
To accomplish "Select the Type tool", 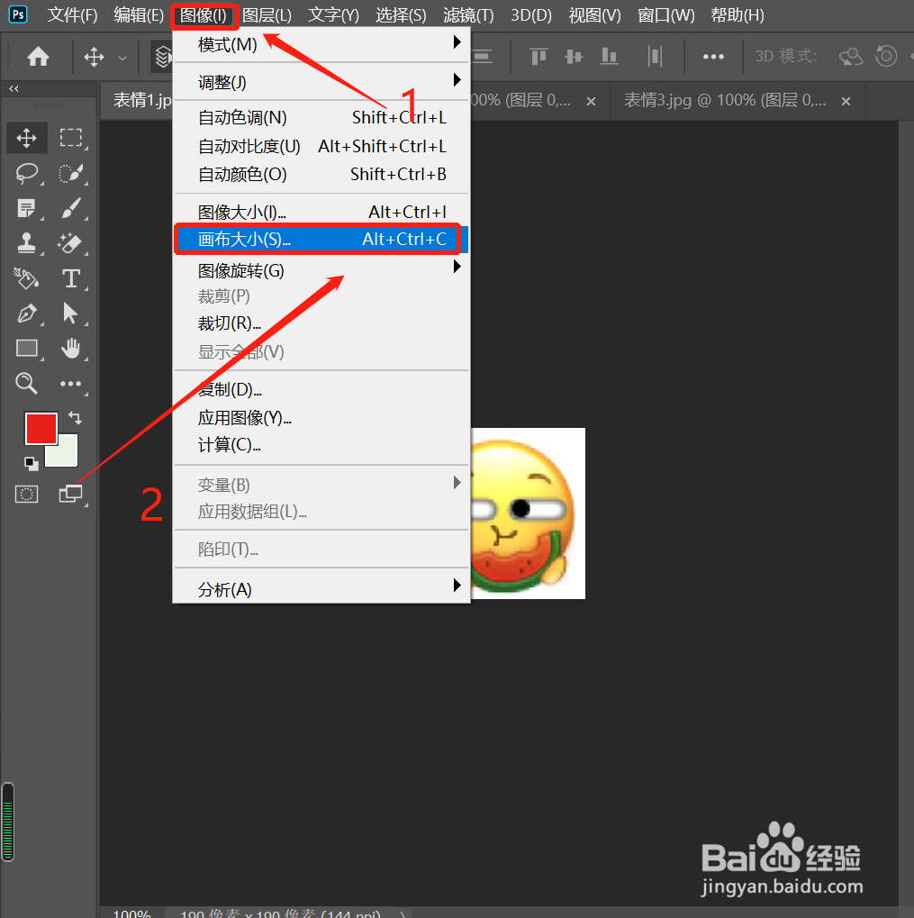I will tap(71, 278).
